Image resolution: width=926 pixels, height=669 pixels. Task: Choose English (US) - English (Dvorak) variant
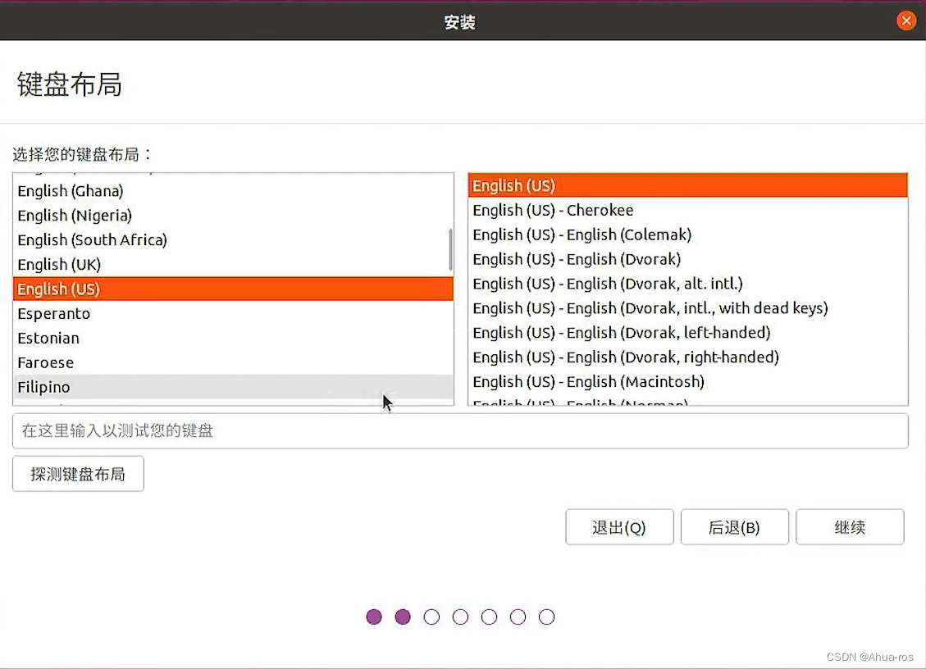tap(688, 259)
